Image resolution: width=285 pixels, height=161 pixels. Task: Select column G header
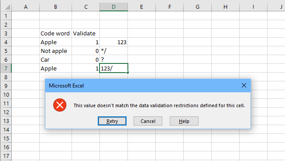tap(198, 7)
